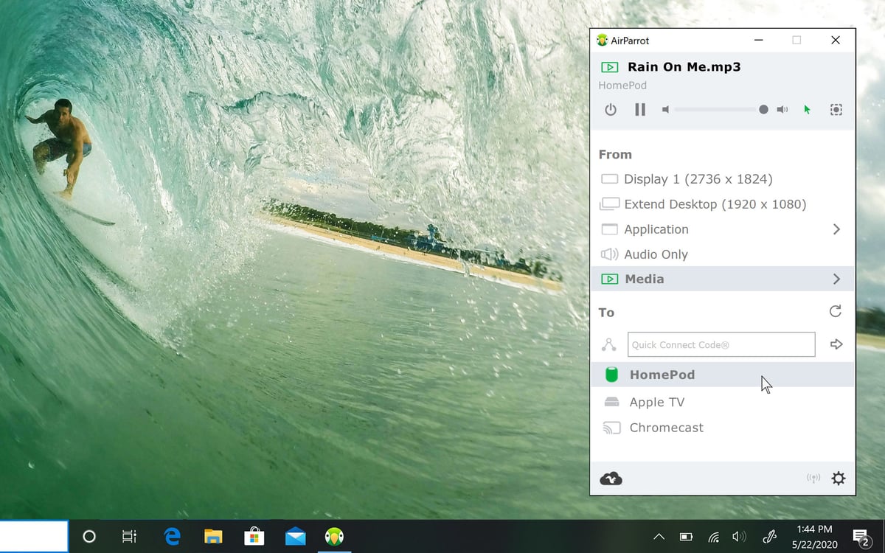Image resolution: width=885 pixels, height=553 pixels.
Task: Select Audio Only source
Action: click(655, 254)
